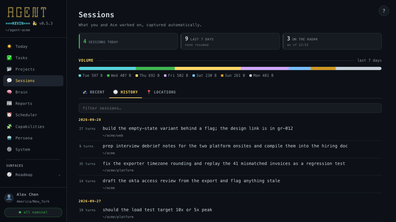
Task: Open Scheduler via its alarm clock icon
Action: (x=9, y=115)
